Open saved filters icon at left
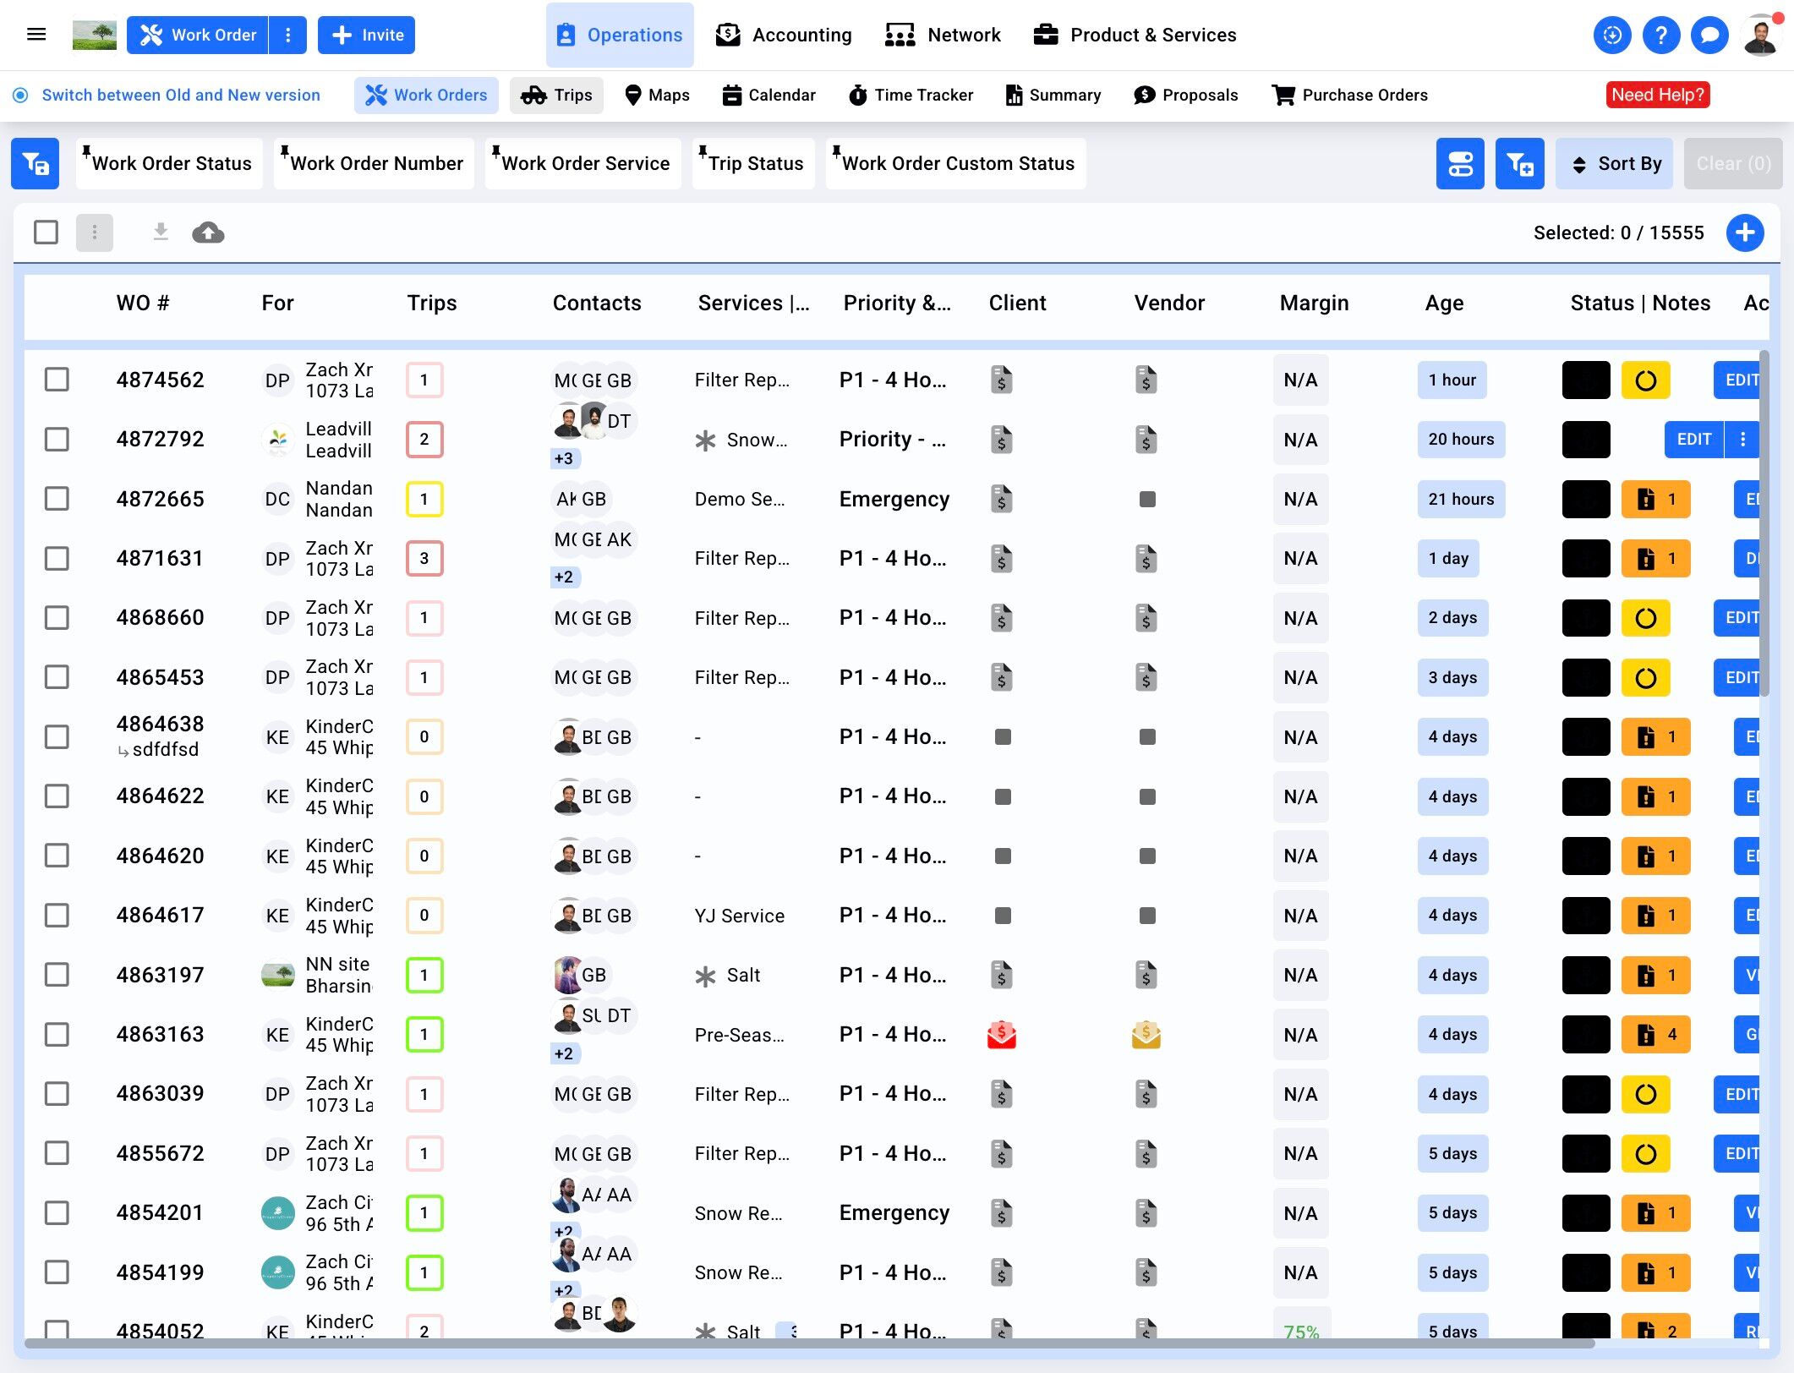 click(x=36, y=163)
